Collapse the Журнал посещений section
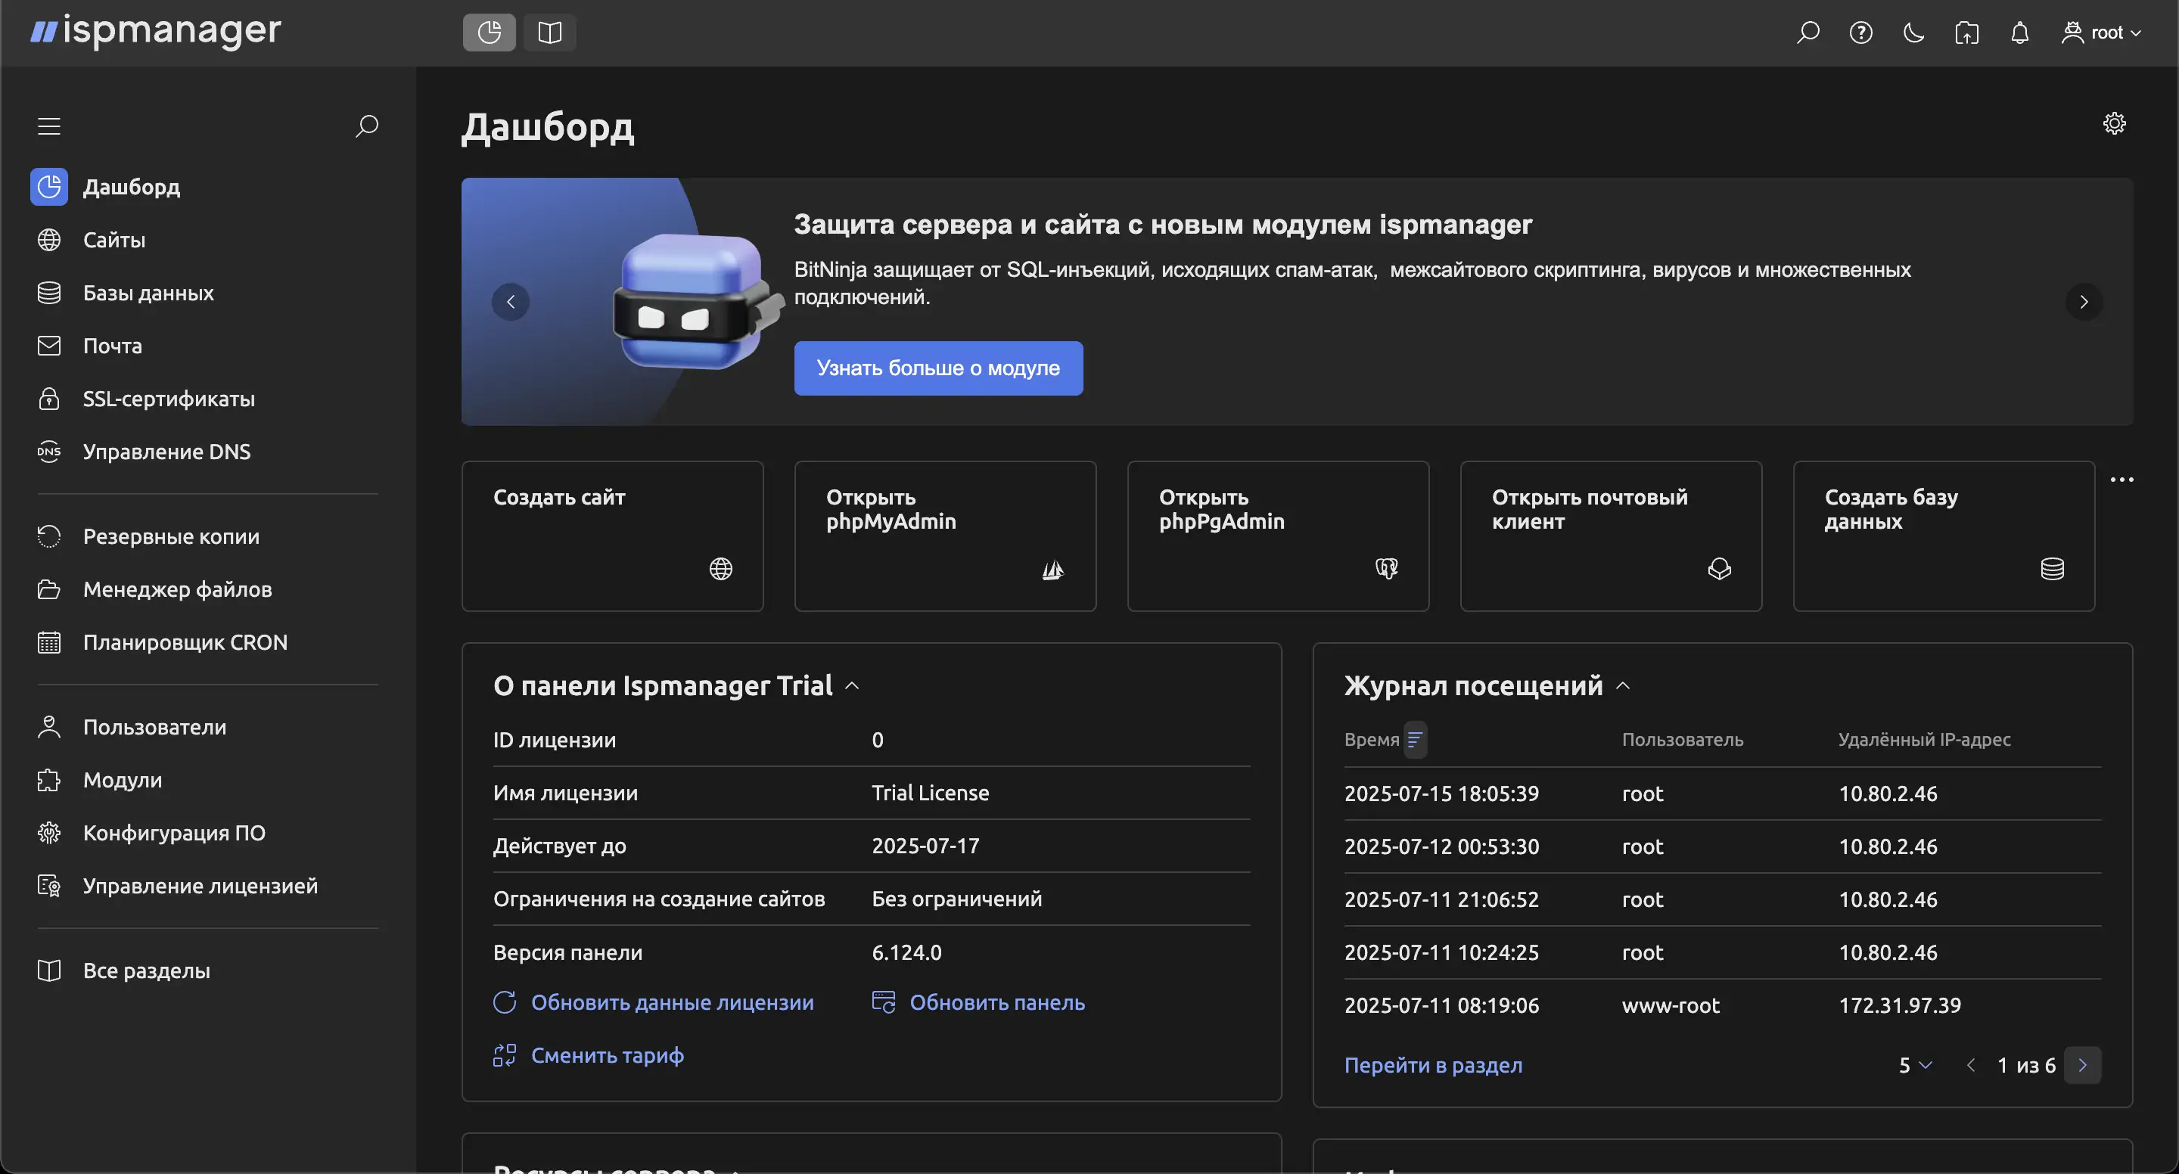The height and width of the screenshot is (1174, 2179). (x=1622, y=686)
